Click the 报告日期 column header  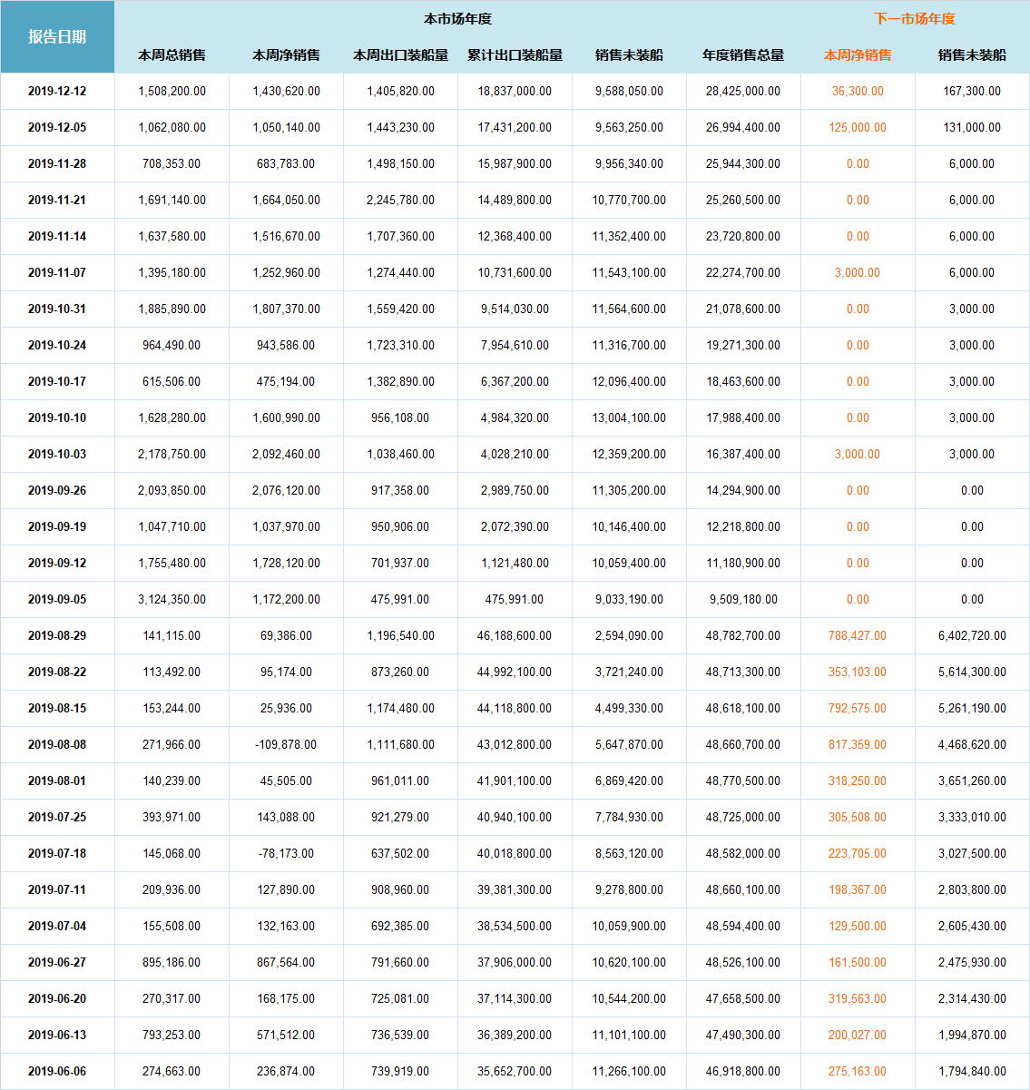[57, 36]
